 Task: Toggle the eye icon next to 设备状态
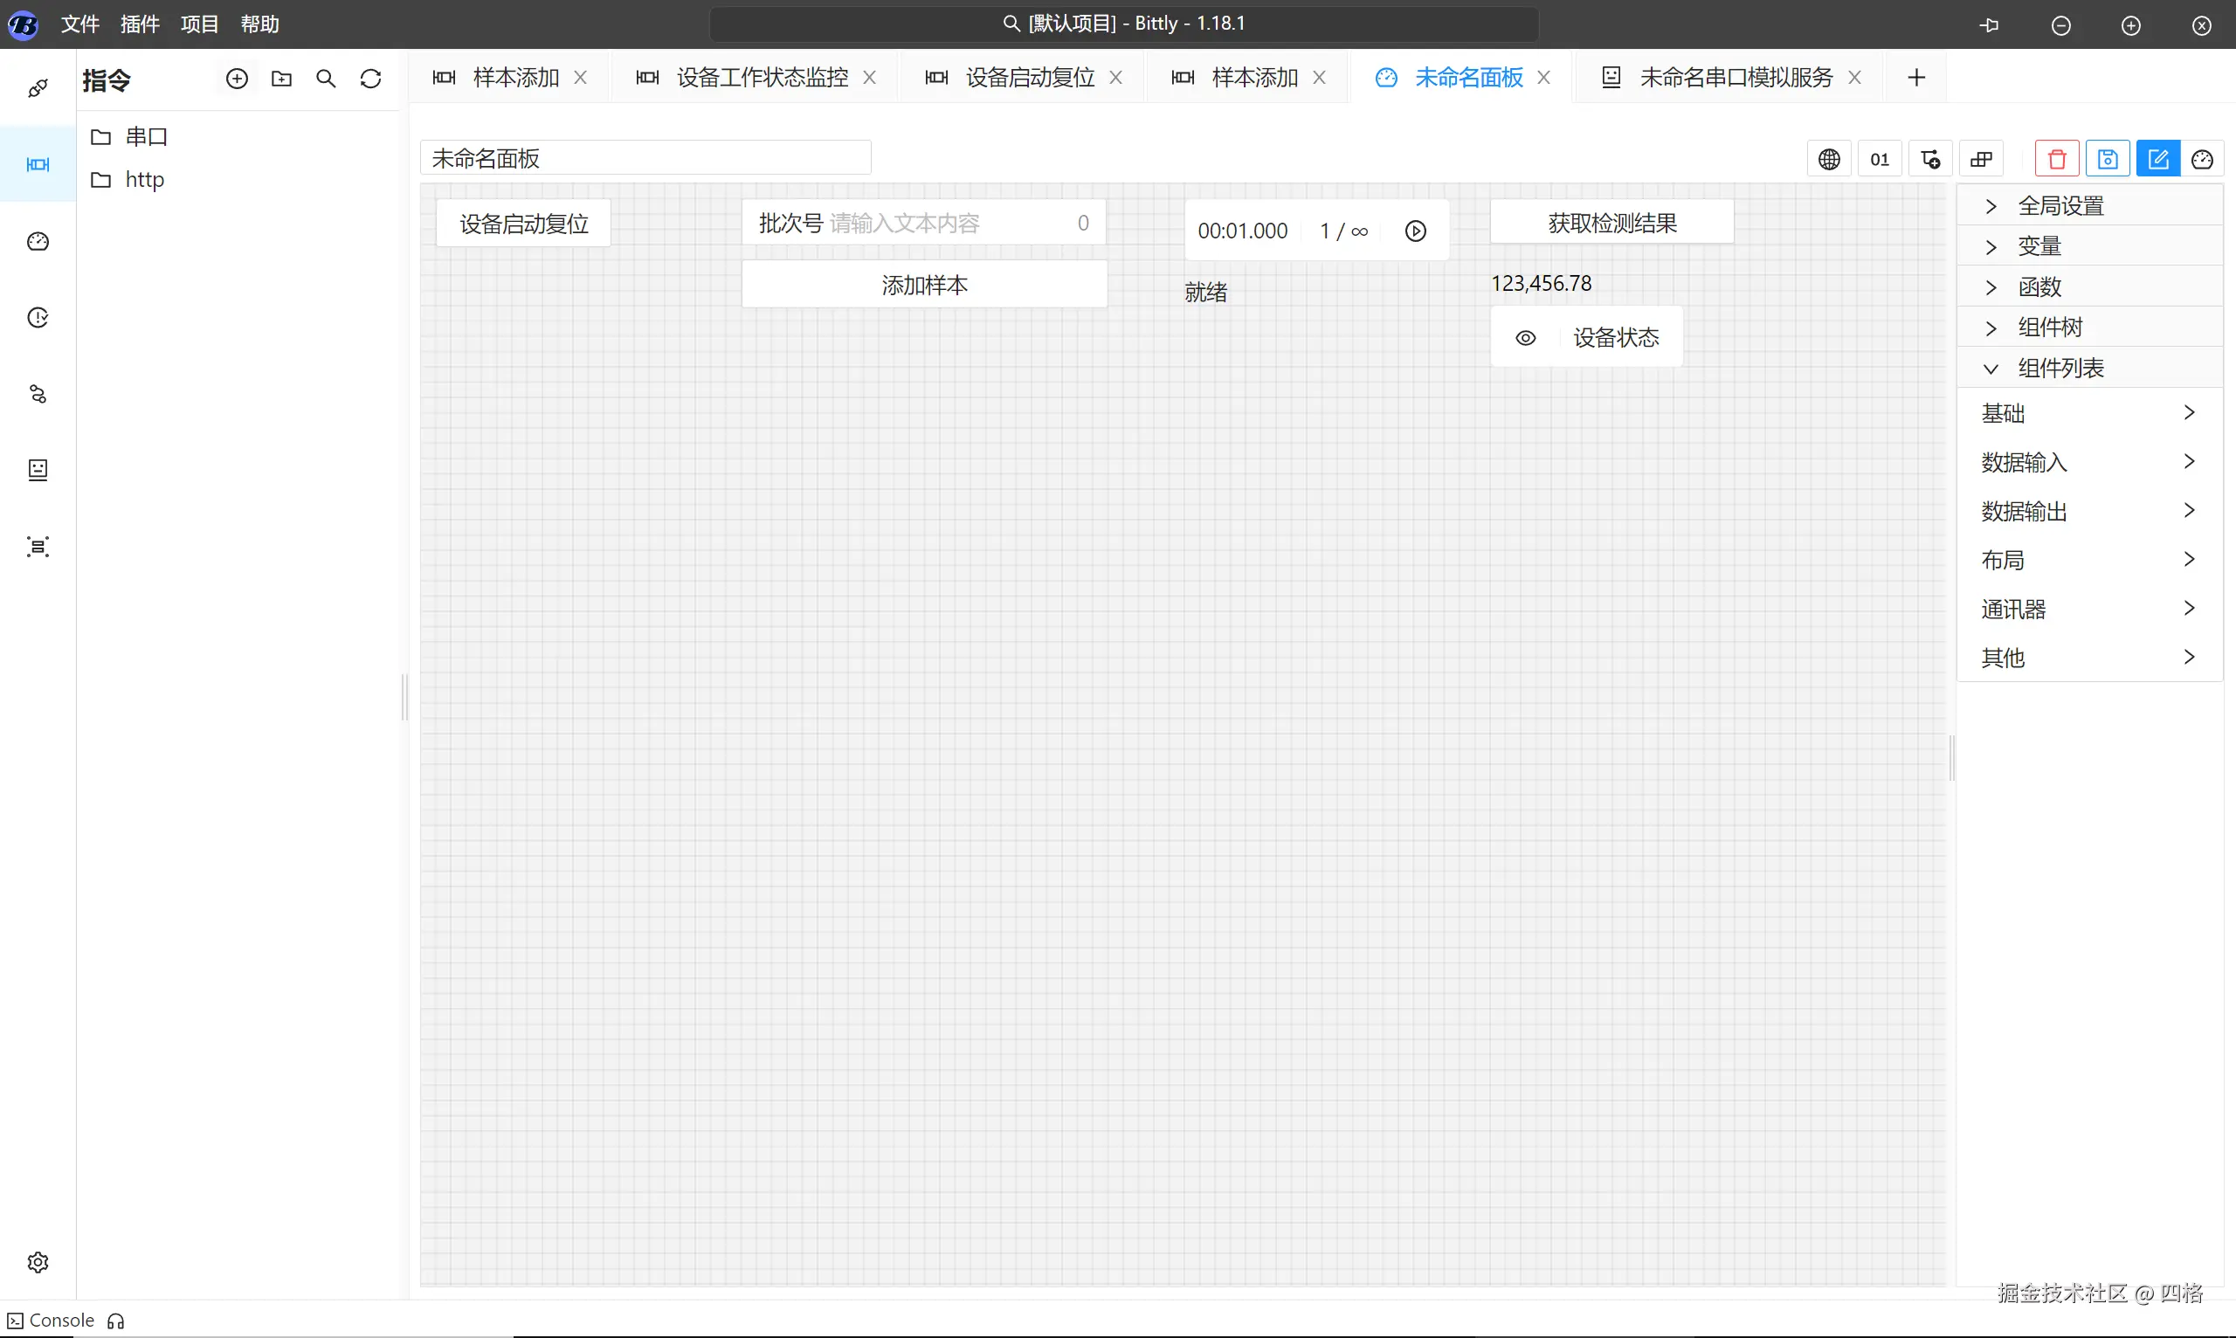pyautogui.click(x=1525, y=338)
